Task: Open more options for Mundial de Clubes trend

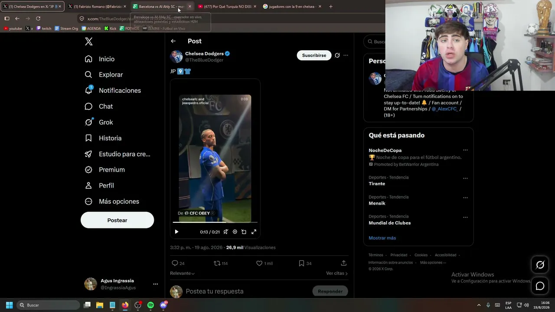Action: [465, 218]
